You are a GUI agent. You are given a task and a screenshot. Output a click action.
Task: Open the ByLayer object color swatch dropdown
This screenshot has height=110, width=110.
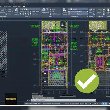79,9
